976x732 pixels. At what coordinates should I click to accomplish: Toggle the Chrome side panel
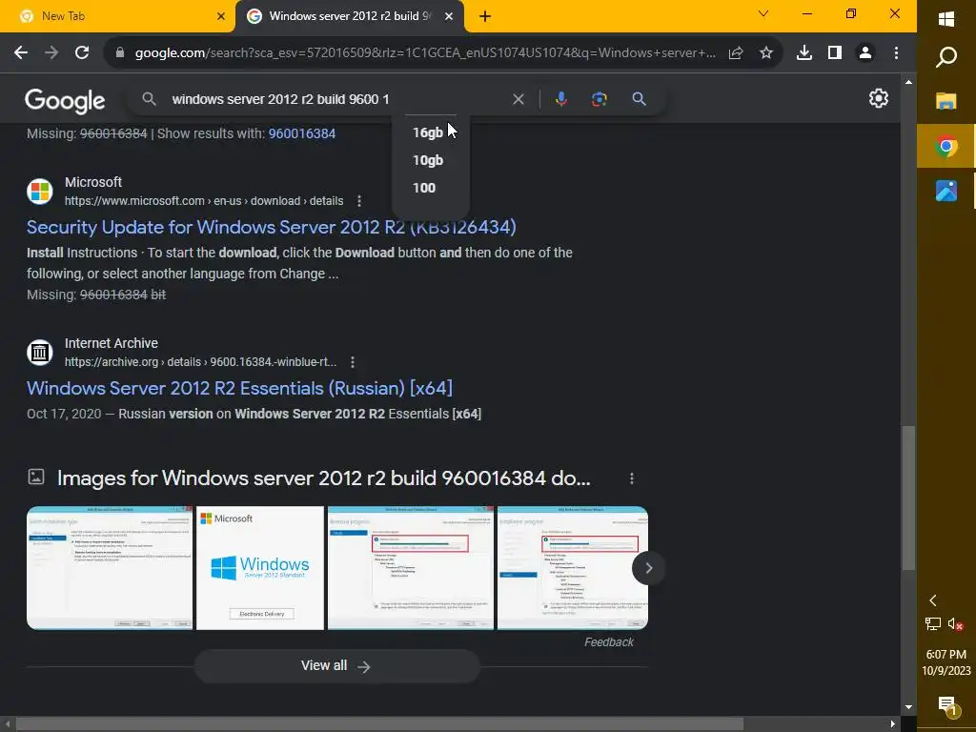[835, 53]
